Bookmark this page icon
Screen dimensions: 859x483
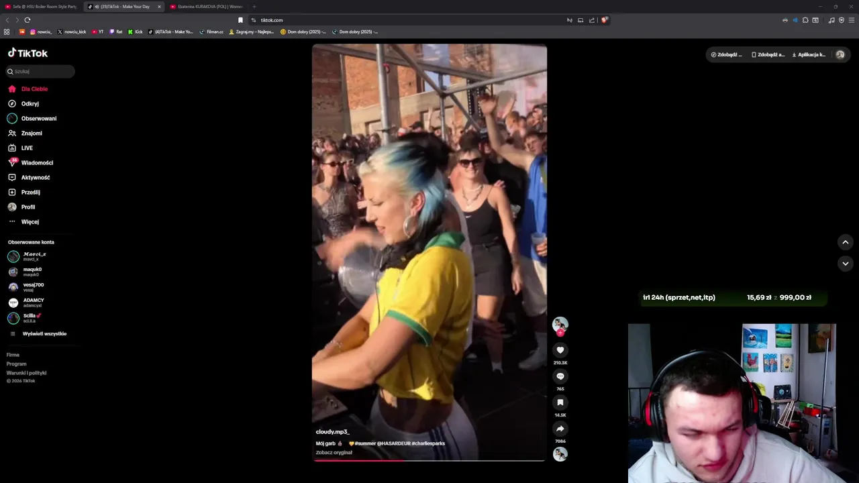(x=240, y=20)
